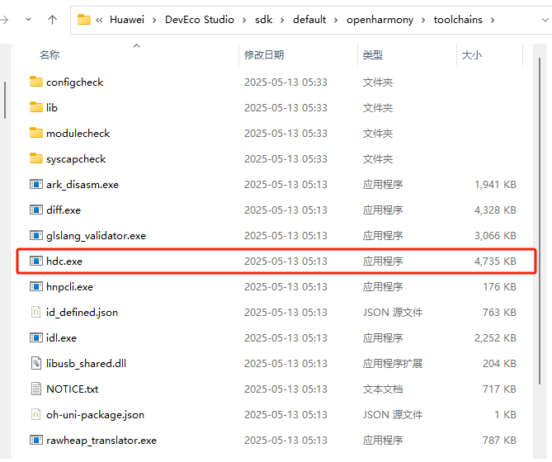Select the syscapcheck folder icon
This screenshot has width=552, height=462.
click(36, 158)
